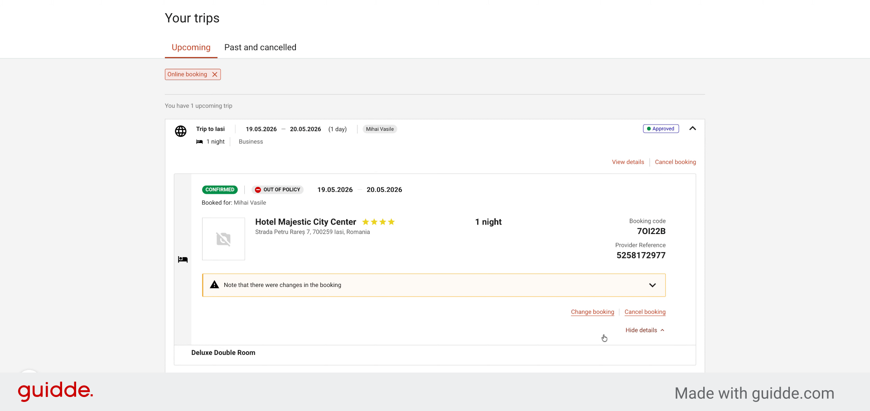Click the hotel address text

pos(312,232)
